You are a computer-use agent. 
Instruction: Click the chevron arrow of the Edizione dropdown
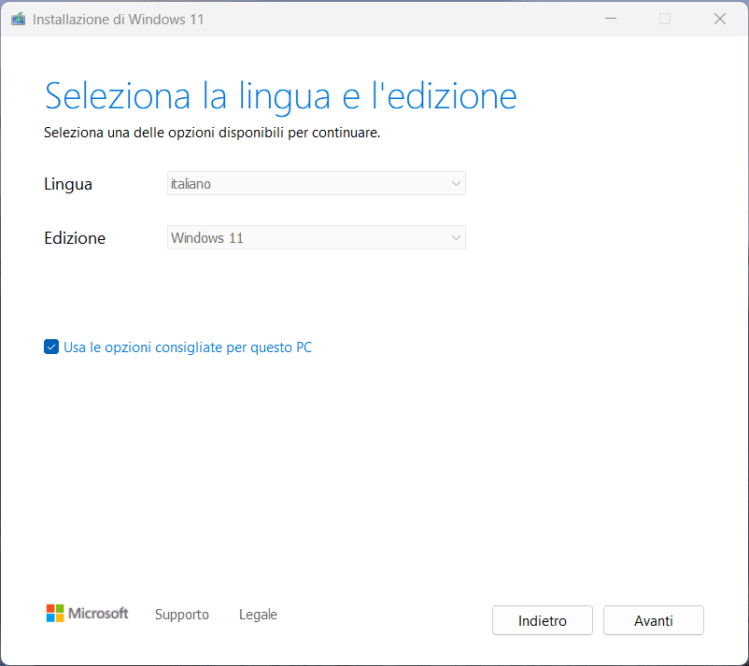point(456,238)
